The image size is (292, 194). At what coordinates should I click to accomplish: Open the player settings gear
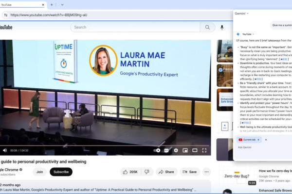[x=176, y=150]
